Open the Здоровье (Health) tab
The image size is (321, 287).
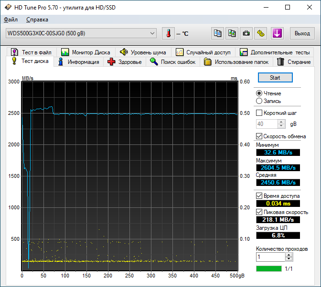pyautogui.click(x=124, y=62)
